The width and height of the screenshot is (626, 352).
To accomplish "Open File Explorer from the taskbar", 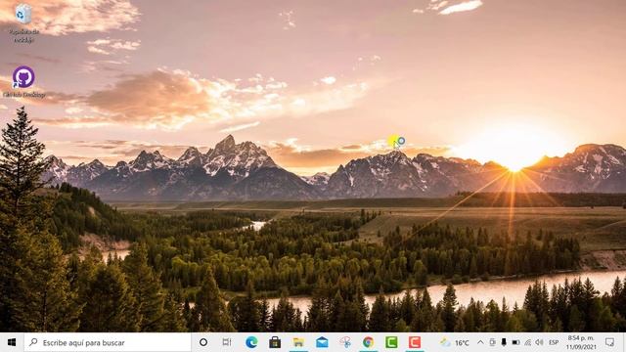I will 298,342.
